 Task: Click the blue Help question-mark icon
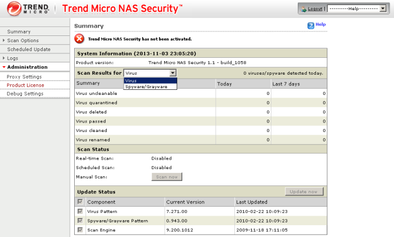[311, 25]
